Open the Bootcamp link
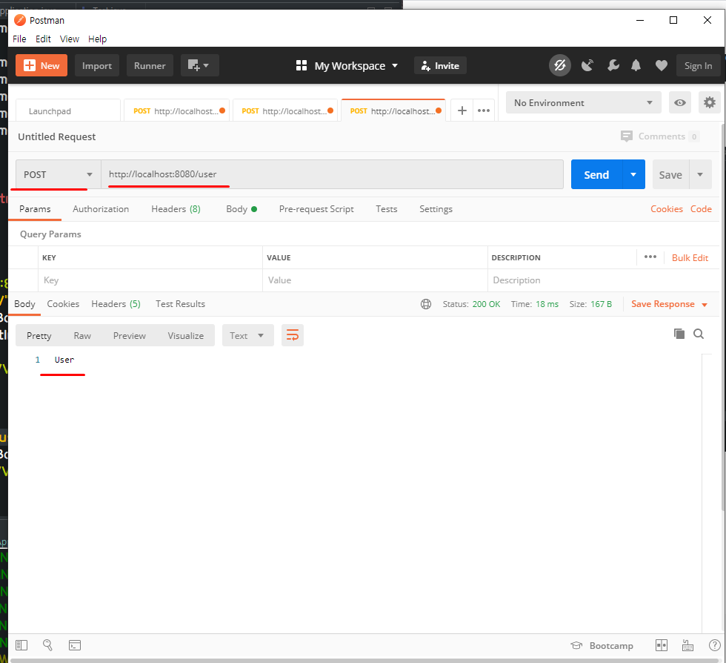The height and width of the screenshot is (663, 726). coord(602,645)
